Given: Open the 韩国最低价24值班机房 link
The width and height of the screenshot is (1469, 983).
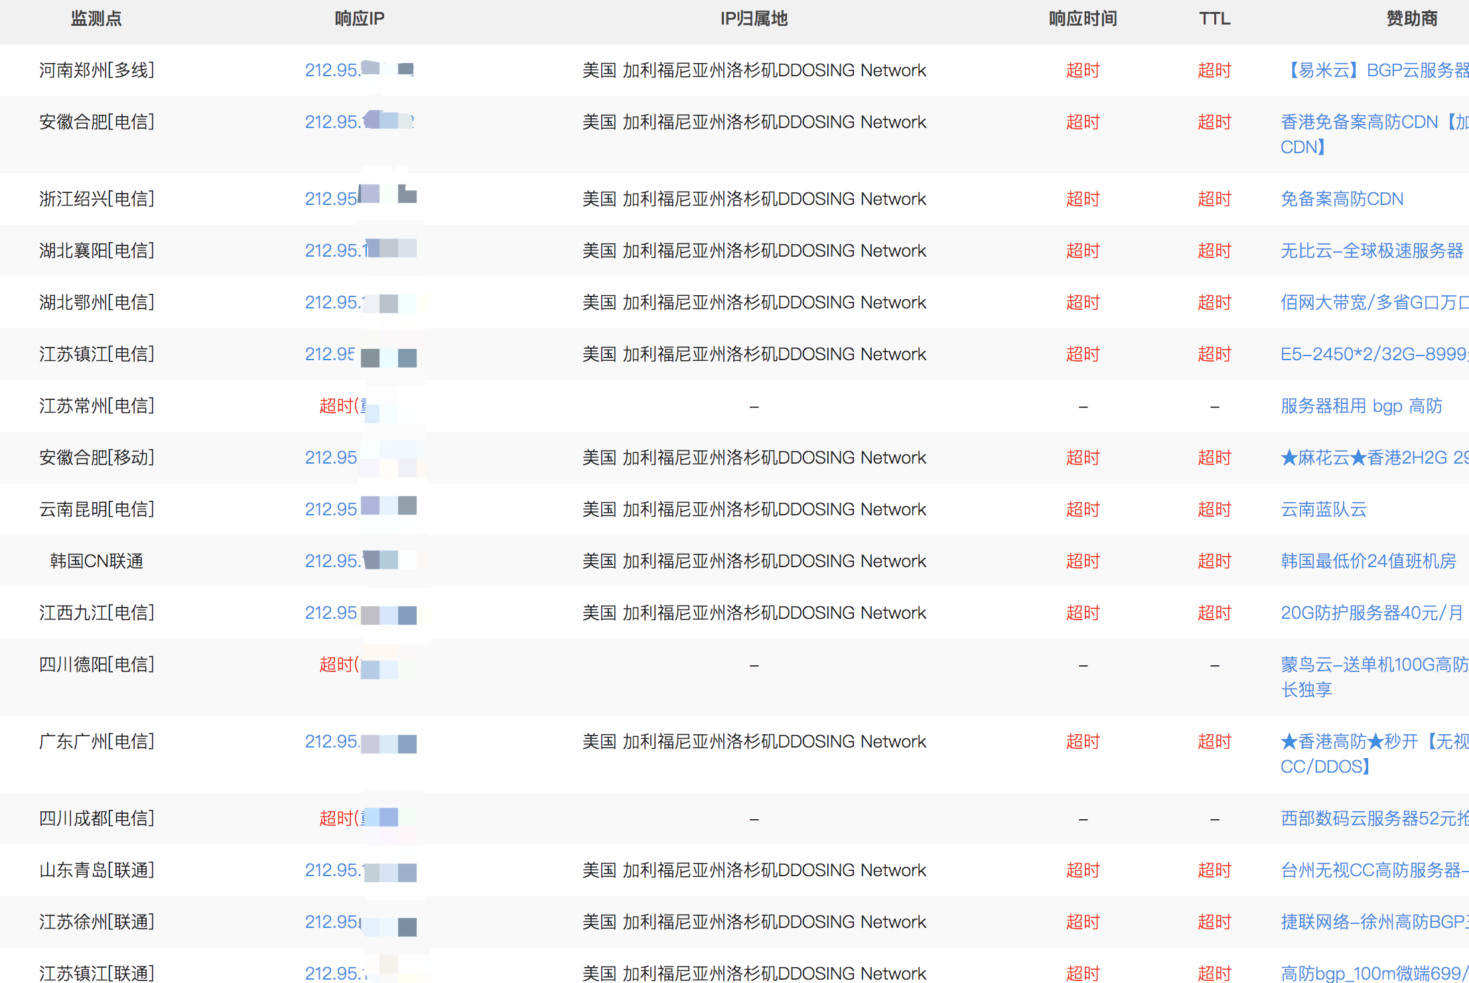Looking at the screenshot, I should (1367, 561).
